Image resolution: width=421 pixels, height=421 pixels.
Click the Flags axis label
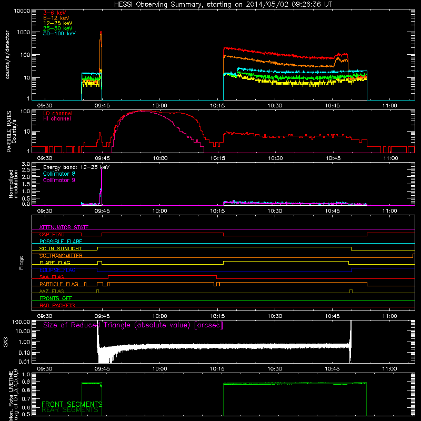22,263
